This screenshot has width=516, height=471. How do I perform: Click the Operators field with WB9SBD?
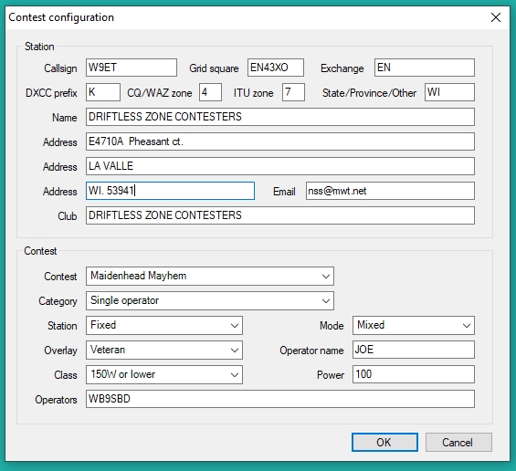tap(280, 399)
